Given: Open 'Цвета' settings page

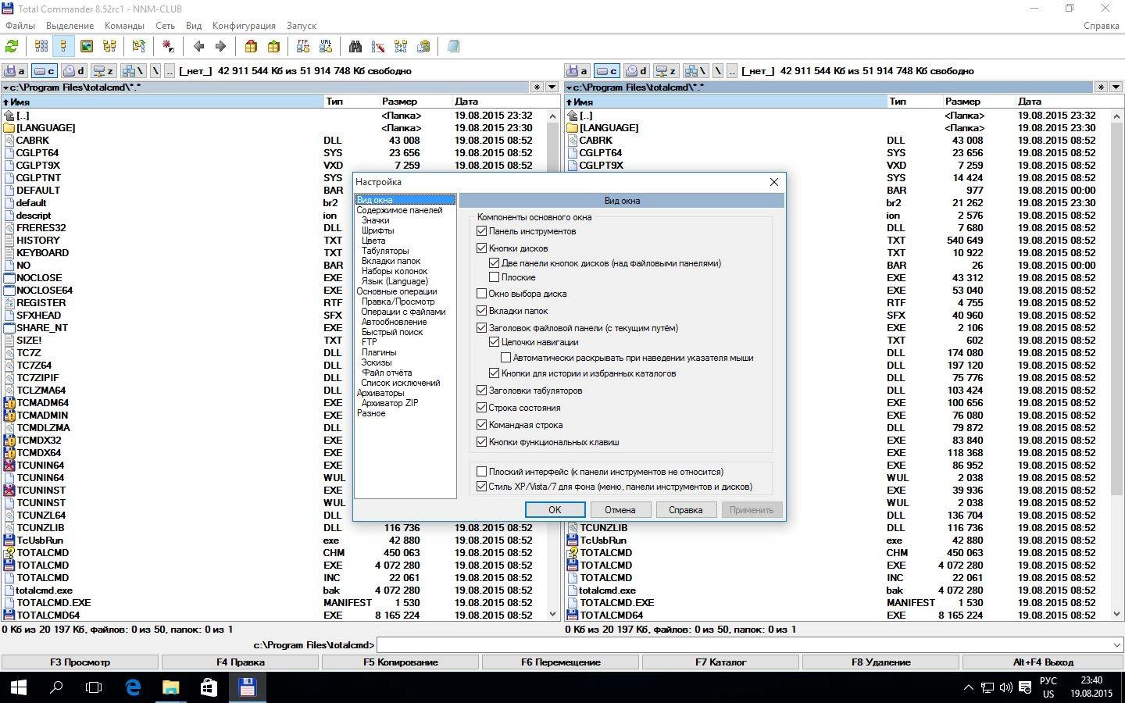Looking at the screenshot, I should pyautogui.click(x=373, y=241).
